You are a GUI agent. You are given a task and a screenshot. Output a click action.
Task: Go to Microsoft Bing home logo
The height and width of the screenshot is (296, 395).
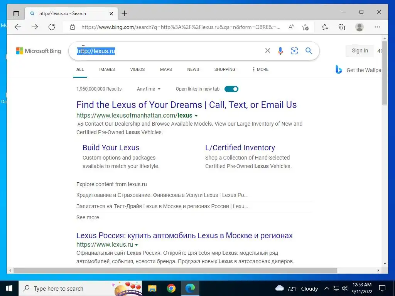pyautogui.click(x=39, y=51)
